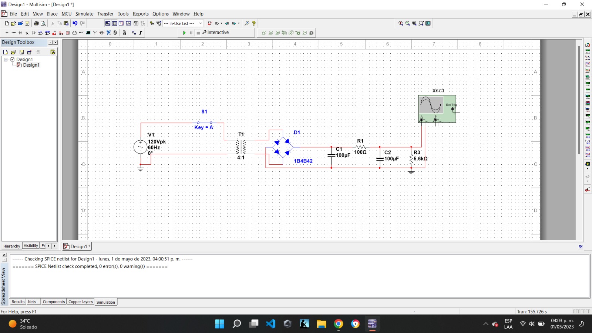Collapse the Design1 tree node

click(x=6, y=59)
